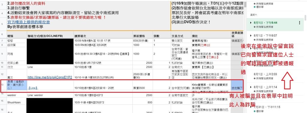Open the 官方噗浪上提供的座位表 link
Viewport: 307px width, 113px height.
click(x=28, y=22)
